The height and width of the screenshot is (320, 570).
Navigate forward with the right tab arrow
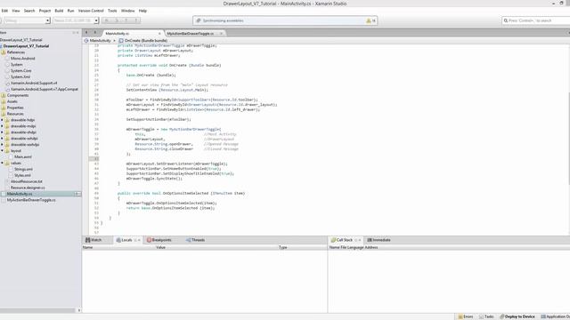tap(95, 33)
